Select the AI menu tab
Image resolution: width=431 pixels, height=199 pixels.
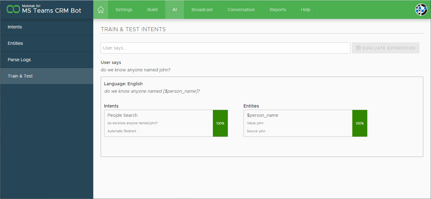pos(175,10)
